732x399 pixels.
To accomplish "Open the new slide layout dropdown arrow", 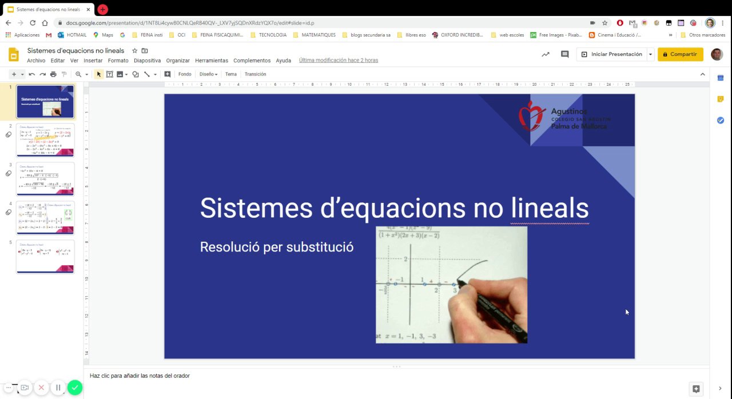I will [x=22, y=74].
